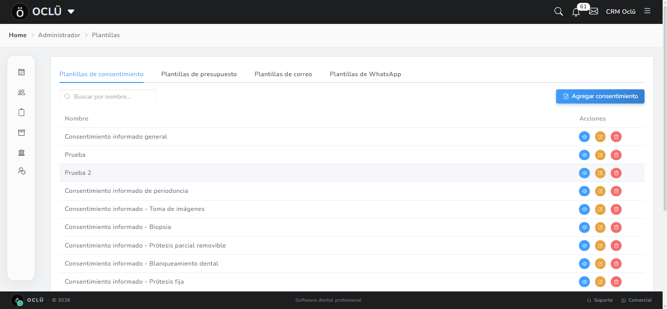The image size is (667, 309).
Task: Delete Consentimiento informado general template
Action: 616,137
